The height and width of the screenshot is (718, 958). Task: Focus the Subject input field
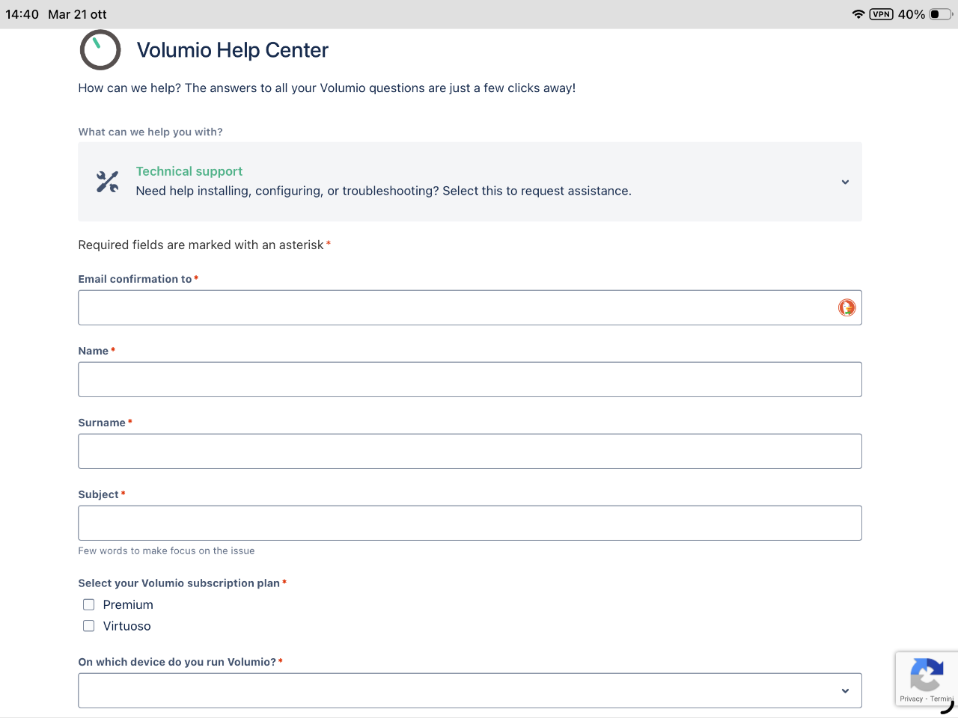pyautogui.click(x=469, y=523)
